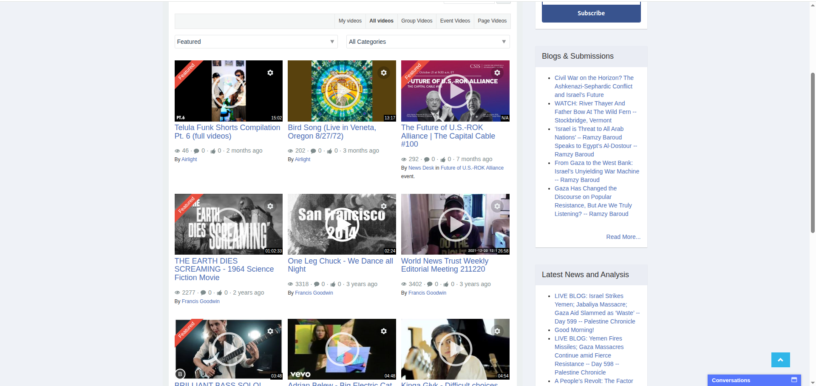Open Telula Funk Shorts Compilation title link
This screenshot has width=816, height=386.
[x=227, y=132]
